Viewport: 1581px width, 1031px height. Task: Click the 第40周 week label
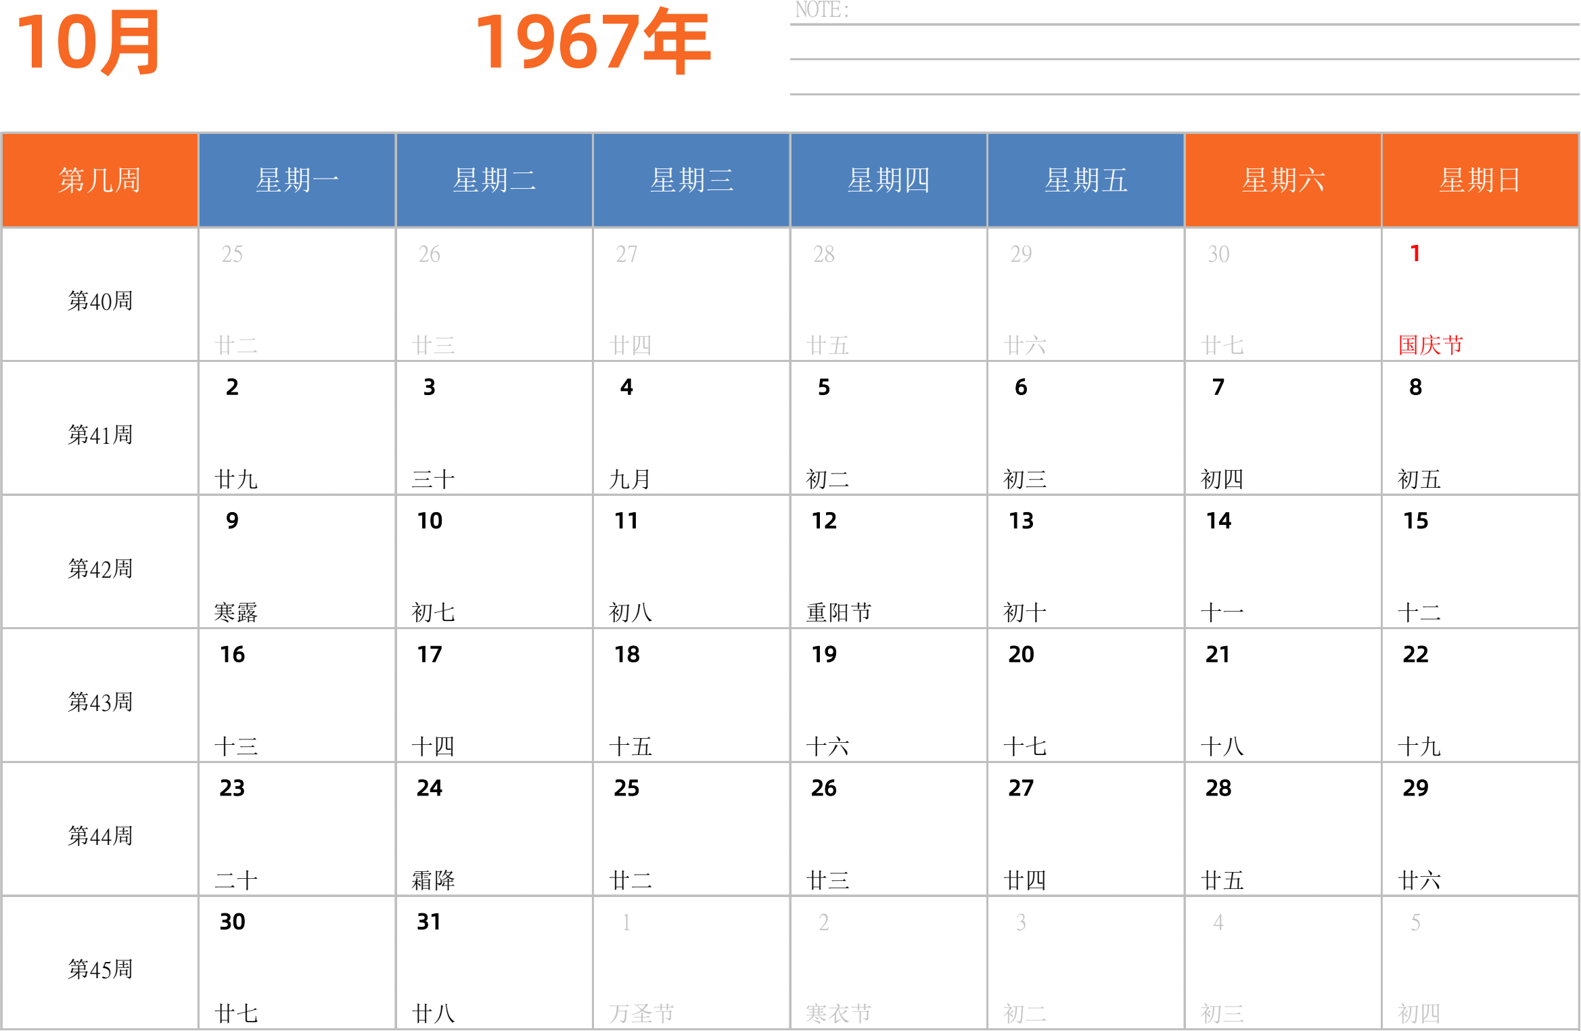[x=100, y=301]
